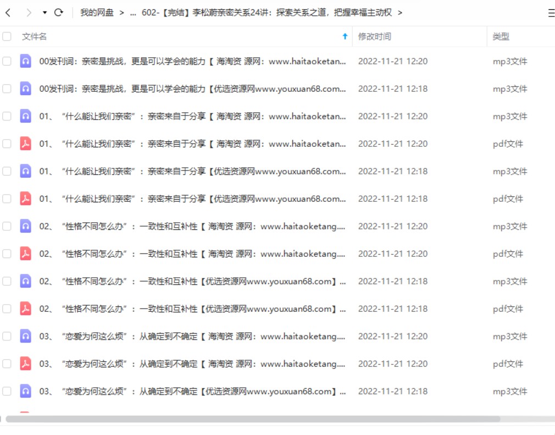Click mp3 icon of 03 从确定到不确定 youxuan68 file

click(25, 391)
